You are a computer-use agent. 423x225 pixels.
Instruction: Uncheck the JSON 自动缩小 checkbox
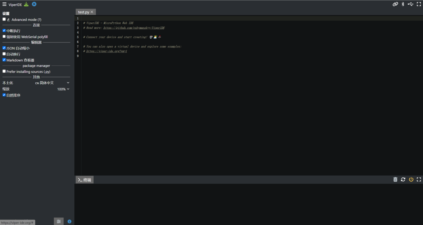pyautogui.click(x=4, y=48)
